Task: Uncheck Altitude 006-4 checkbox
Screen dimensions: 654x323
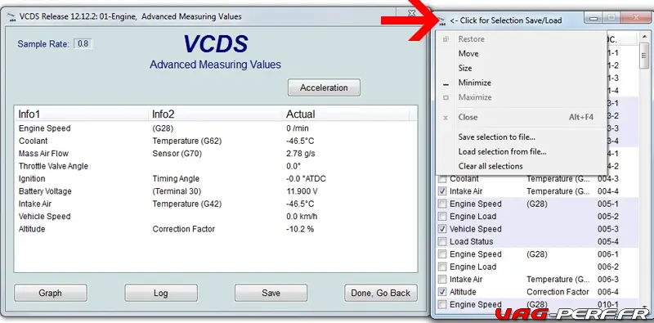Action: pos(442,292)
